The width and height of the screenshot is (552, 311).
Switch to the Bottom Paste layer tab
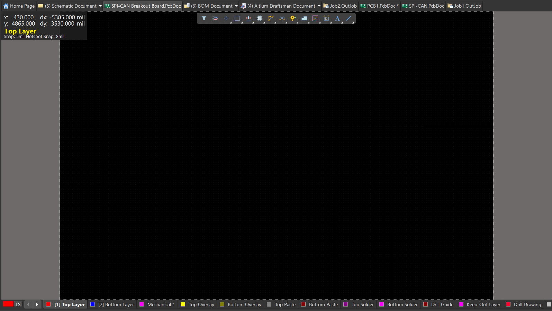click(x=319, y=304)
